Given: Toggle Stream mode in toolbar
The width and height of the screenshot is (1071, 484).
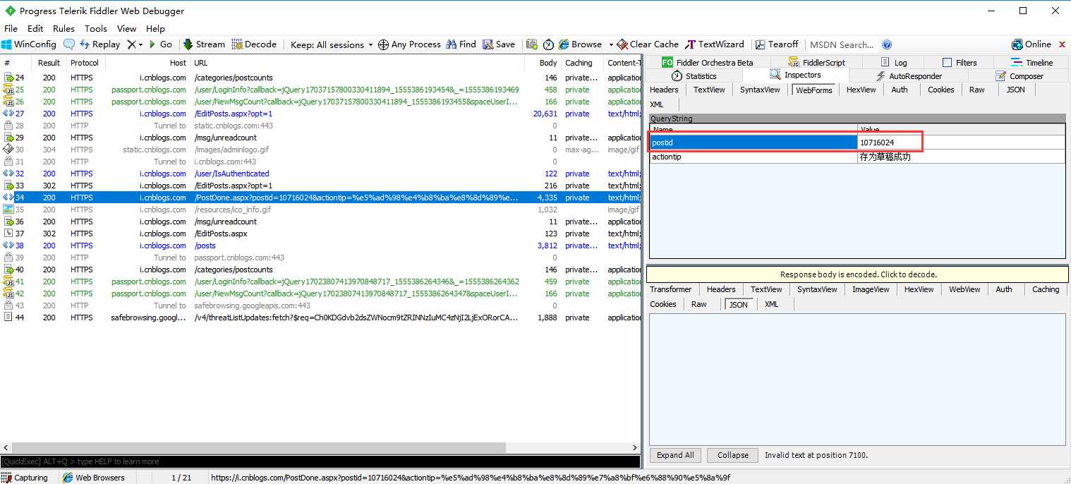Looking at the screenshot, I should 204,44.
